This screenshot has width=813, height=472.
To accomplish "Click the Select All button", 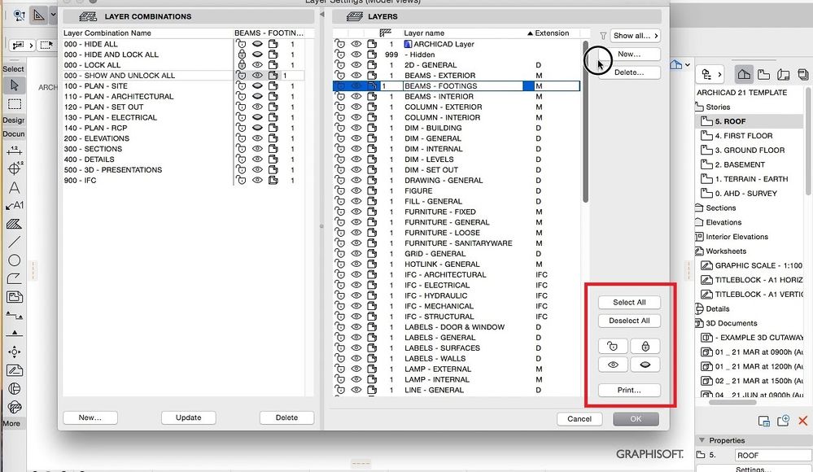I will pyautogui.click(x=629, y=303).
